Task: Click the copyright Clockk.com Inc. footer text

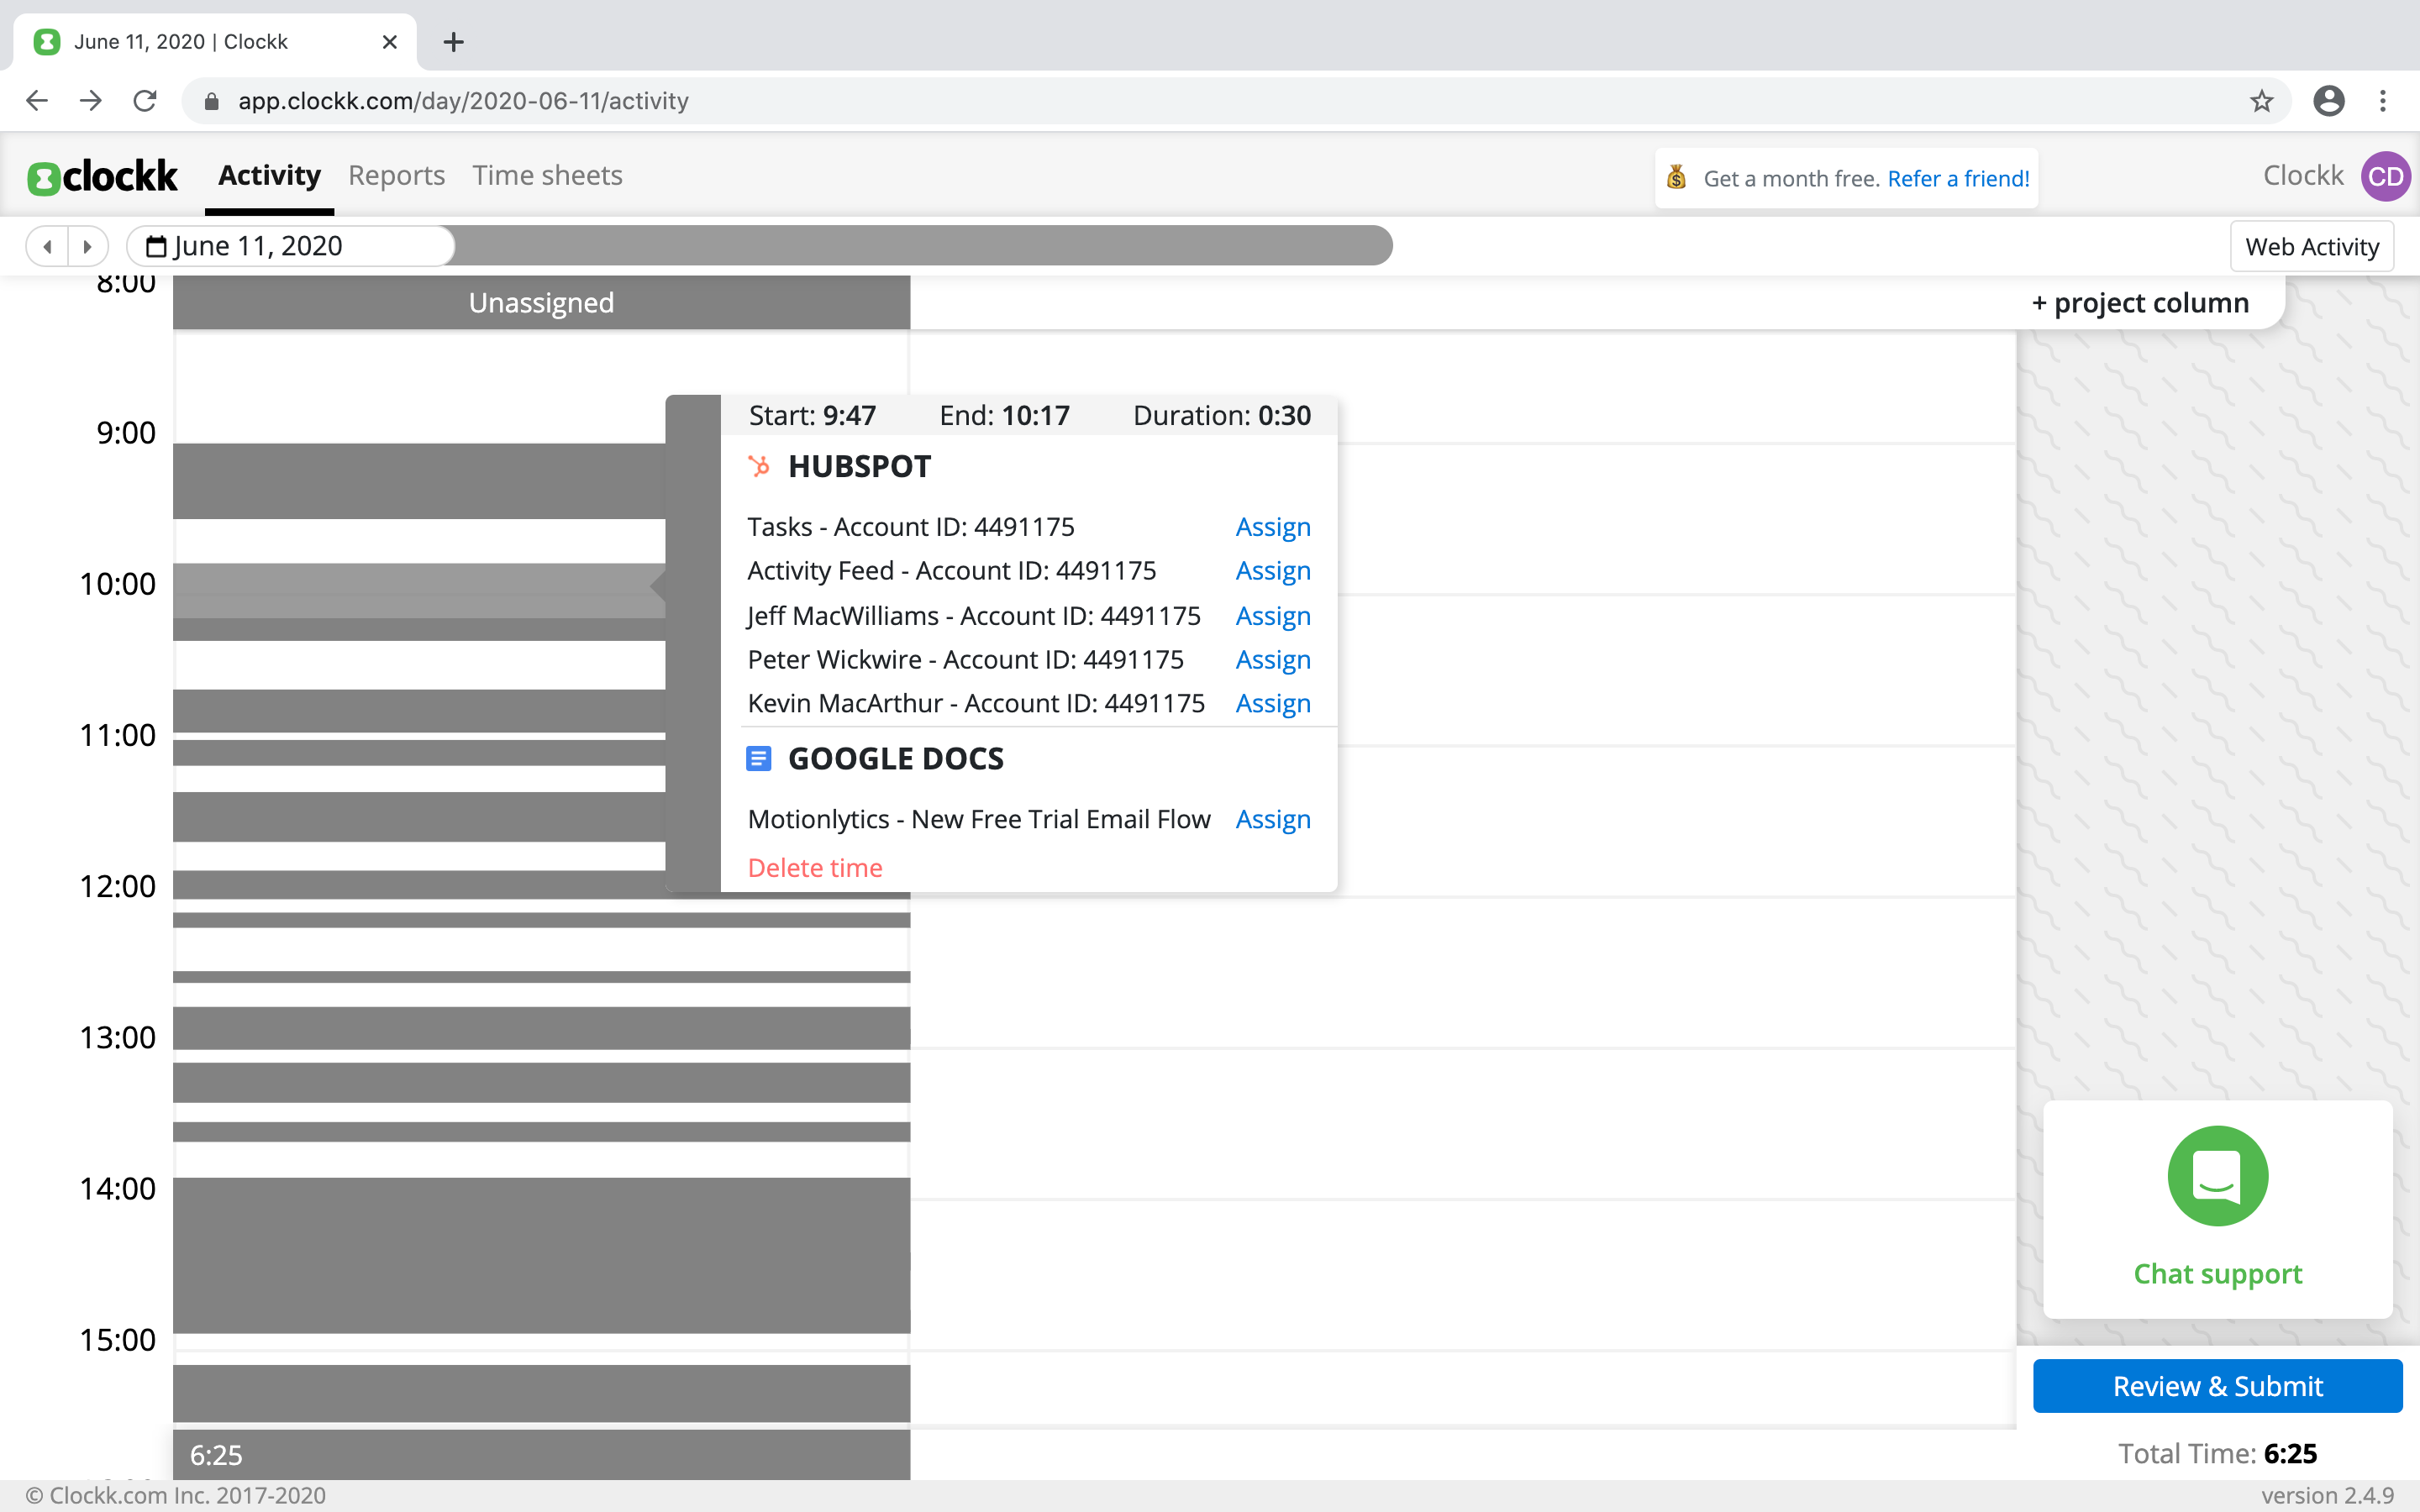Action: pyautogui.click(x=175, y=1496)
